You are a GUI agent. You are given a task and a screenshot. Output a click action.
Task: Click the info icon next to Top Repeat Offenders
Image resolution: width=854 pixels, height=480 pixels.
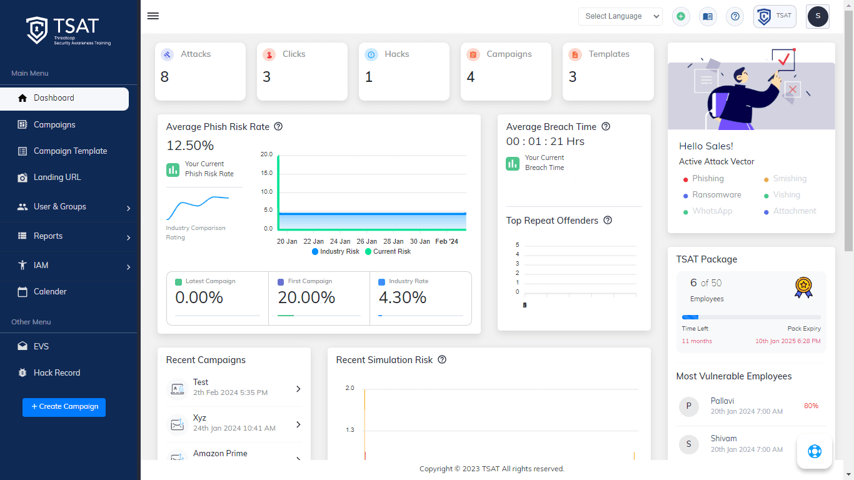608,221
